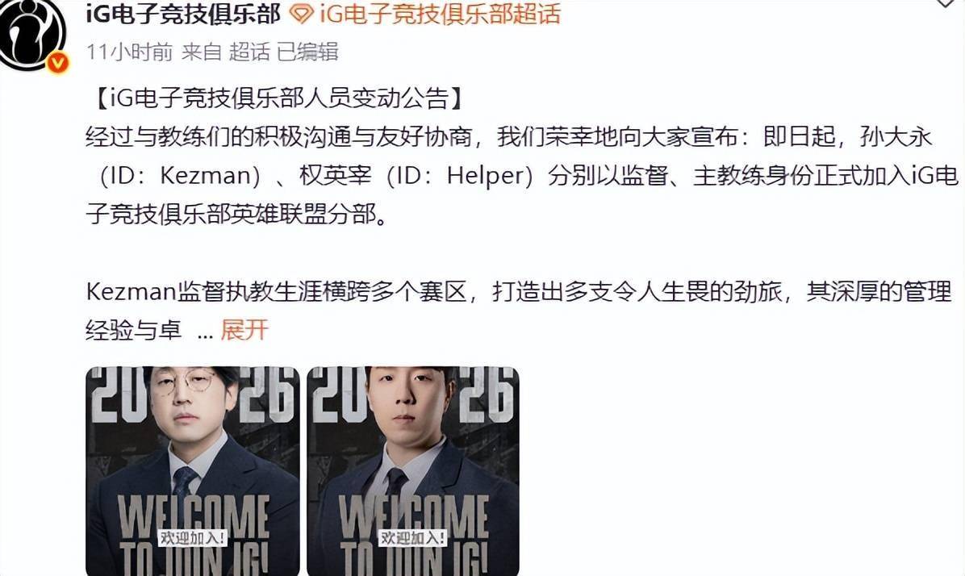
Task: Open the Helper welcome poster image
Action: coord(413,471)
